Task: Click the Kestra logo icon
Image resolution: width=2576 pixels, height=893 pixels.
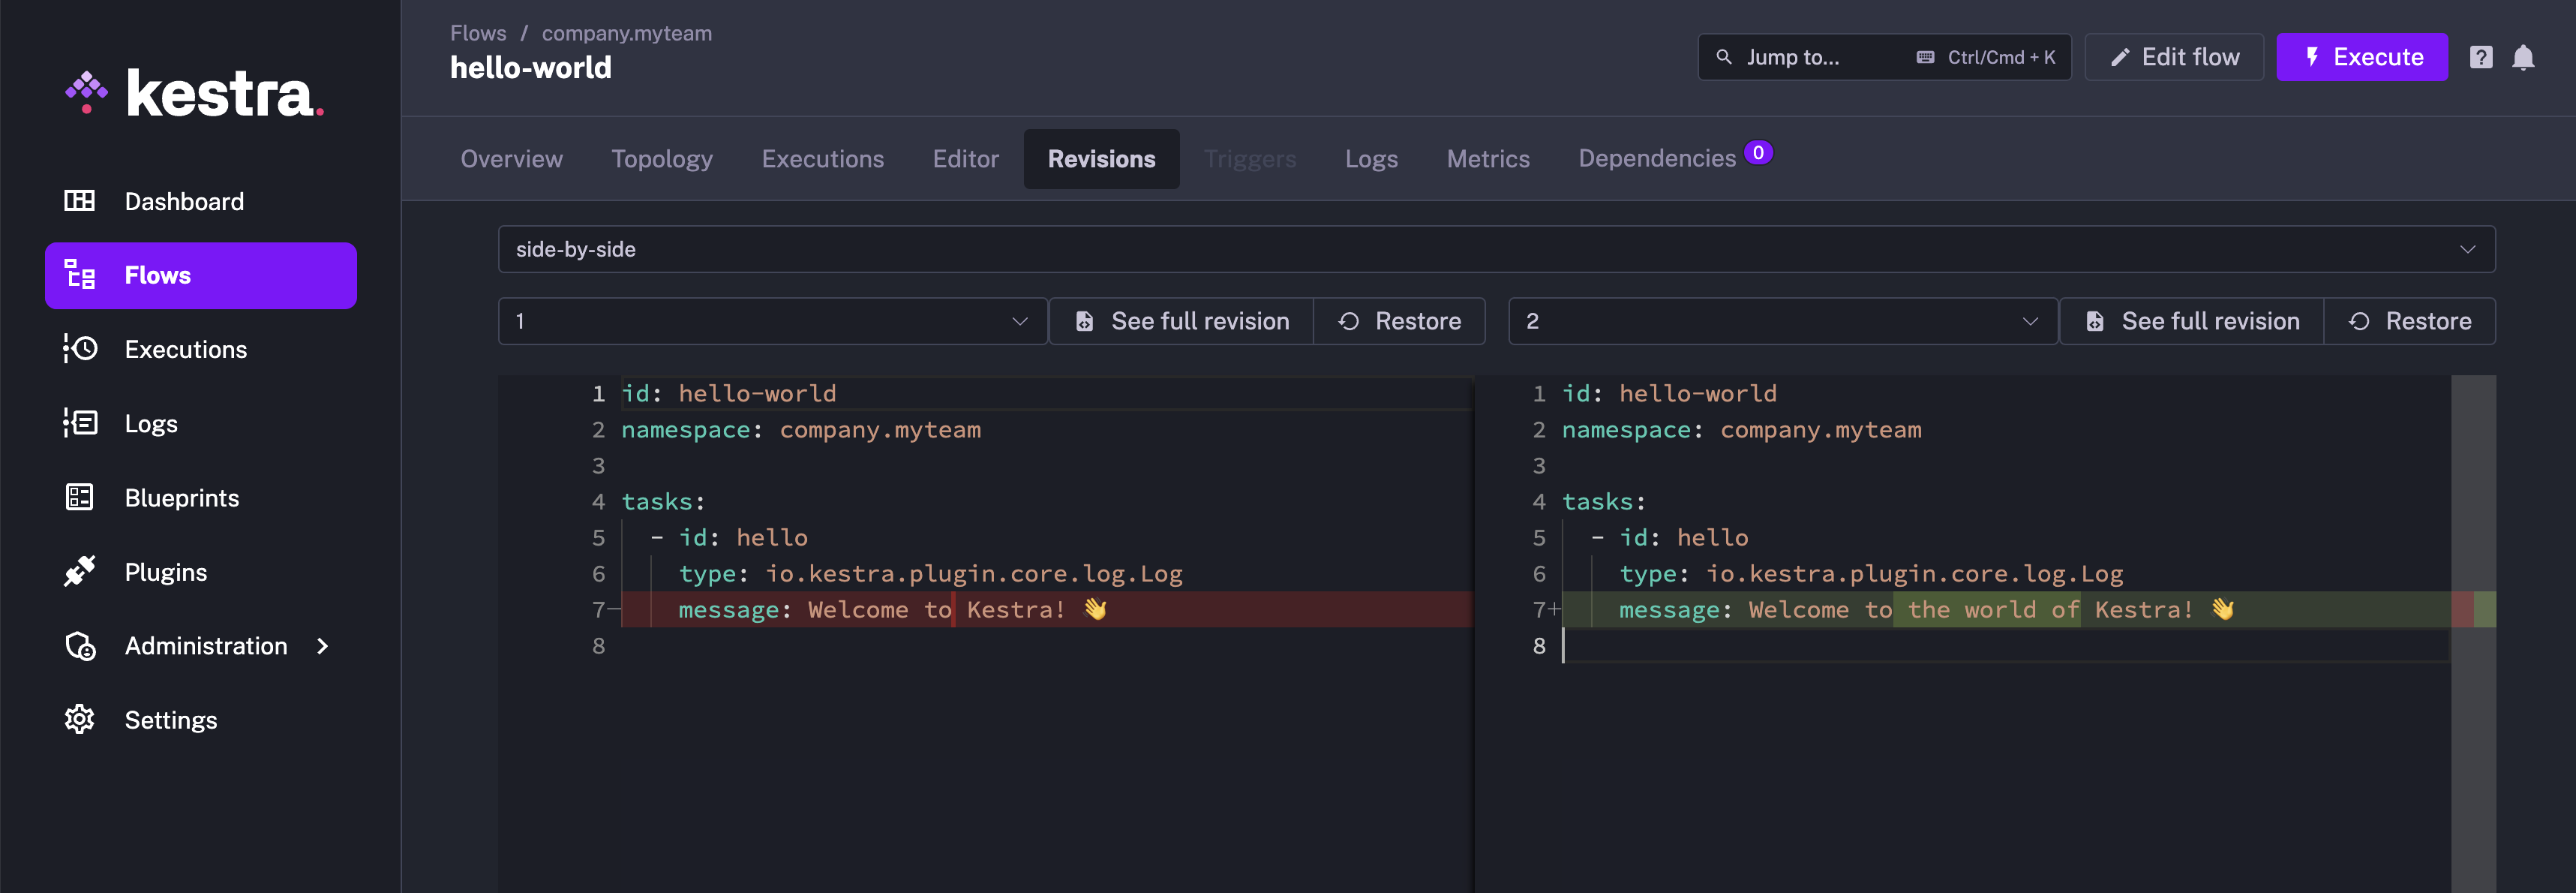Action: [87, 92]
